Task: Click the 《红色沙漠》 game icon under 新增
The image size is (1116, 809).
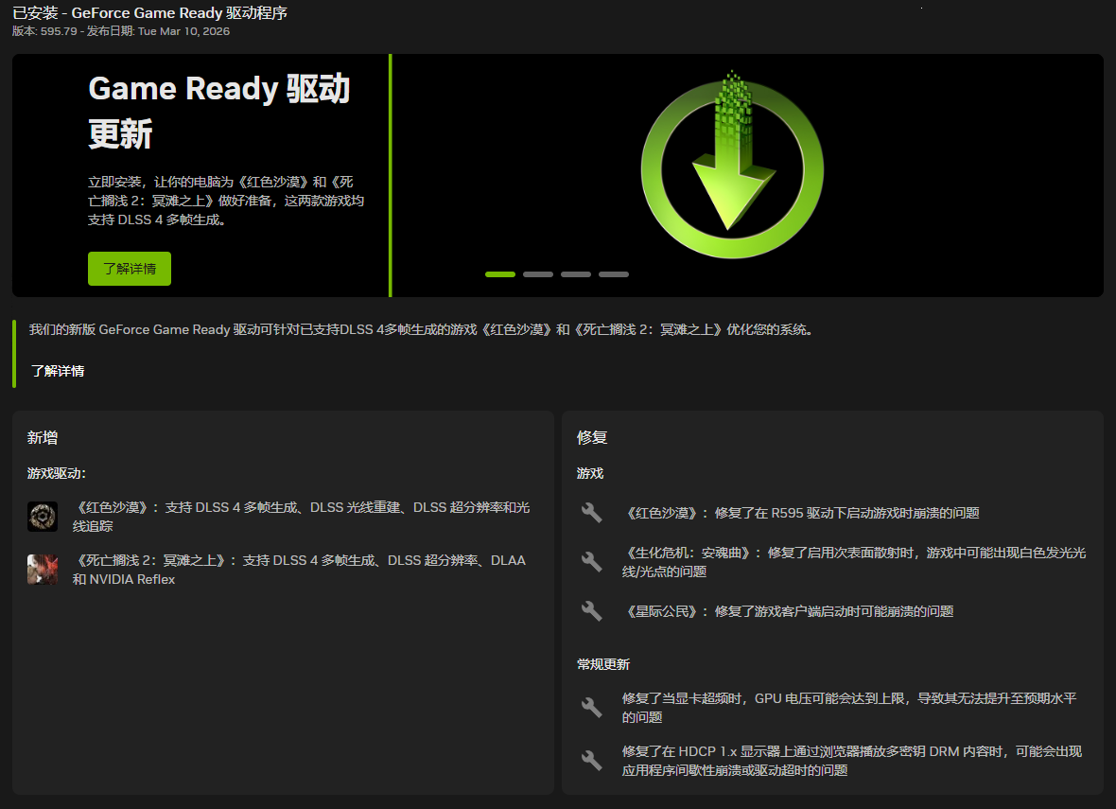Action: (x=43, y=517)
